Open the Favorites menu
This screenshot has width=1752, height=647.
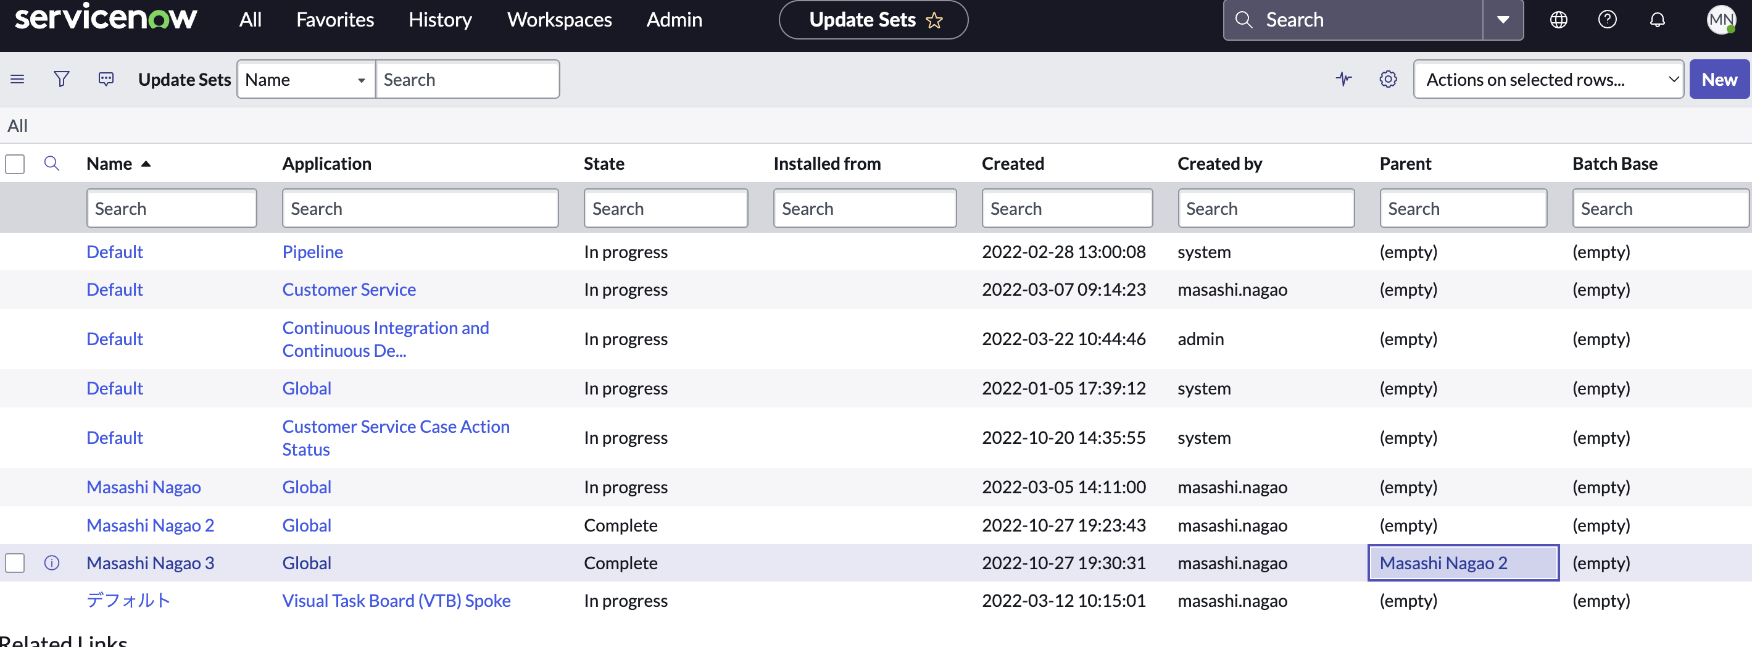pos(334,20)
